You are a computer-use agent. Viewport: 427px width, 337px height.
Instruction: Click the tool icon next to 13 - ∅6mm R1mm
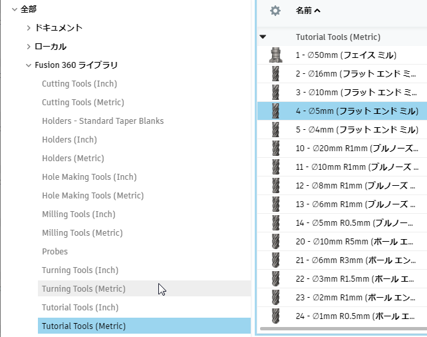click(275, 204)
